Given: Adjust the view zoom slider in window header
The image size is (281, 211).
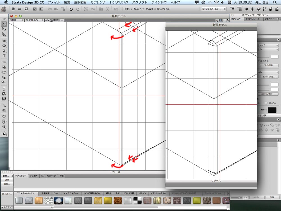Looking at the screenshot, I should (54, 20).
